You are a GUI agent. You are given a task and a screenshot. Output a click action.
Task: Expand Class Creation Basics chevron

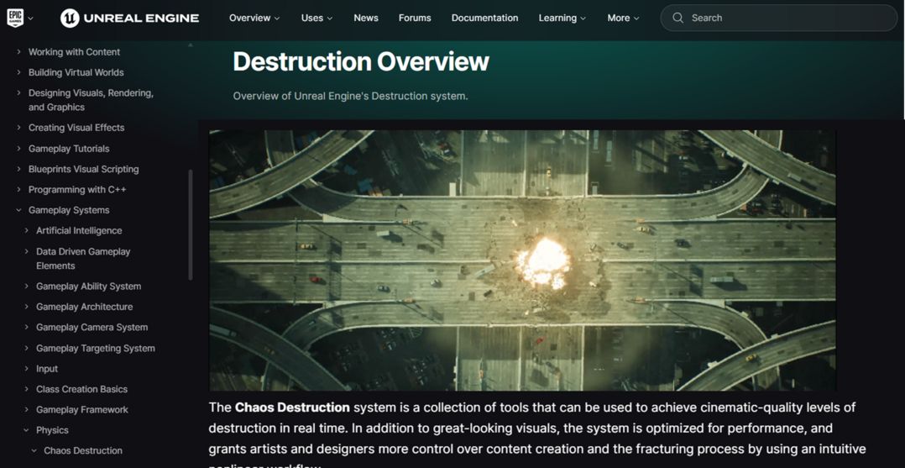pyautogui.click(x=27, y=389)
